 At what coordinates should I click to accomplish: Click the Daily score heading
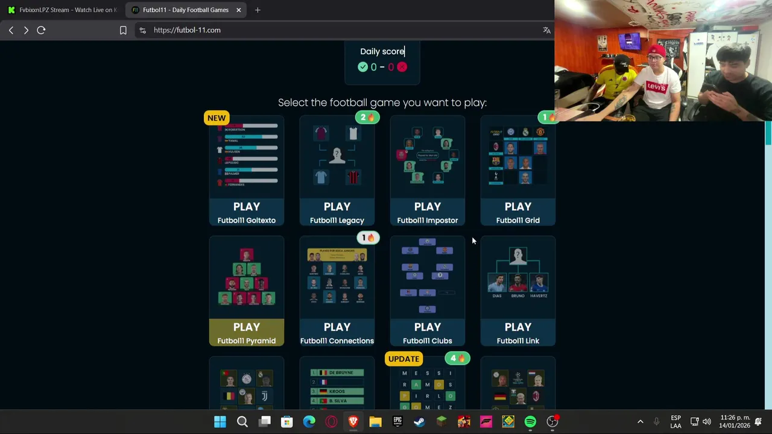click(x=382, y=51)
